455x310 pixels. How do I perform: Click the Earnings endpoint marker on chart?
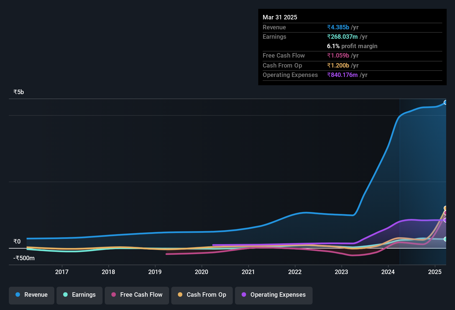click(x=446, y=239)
